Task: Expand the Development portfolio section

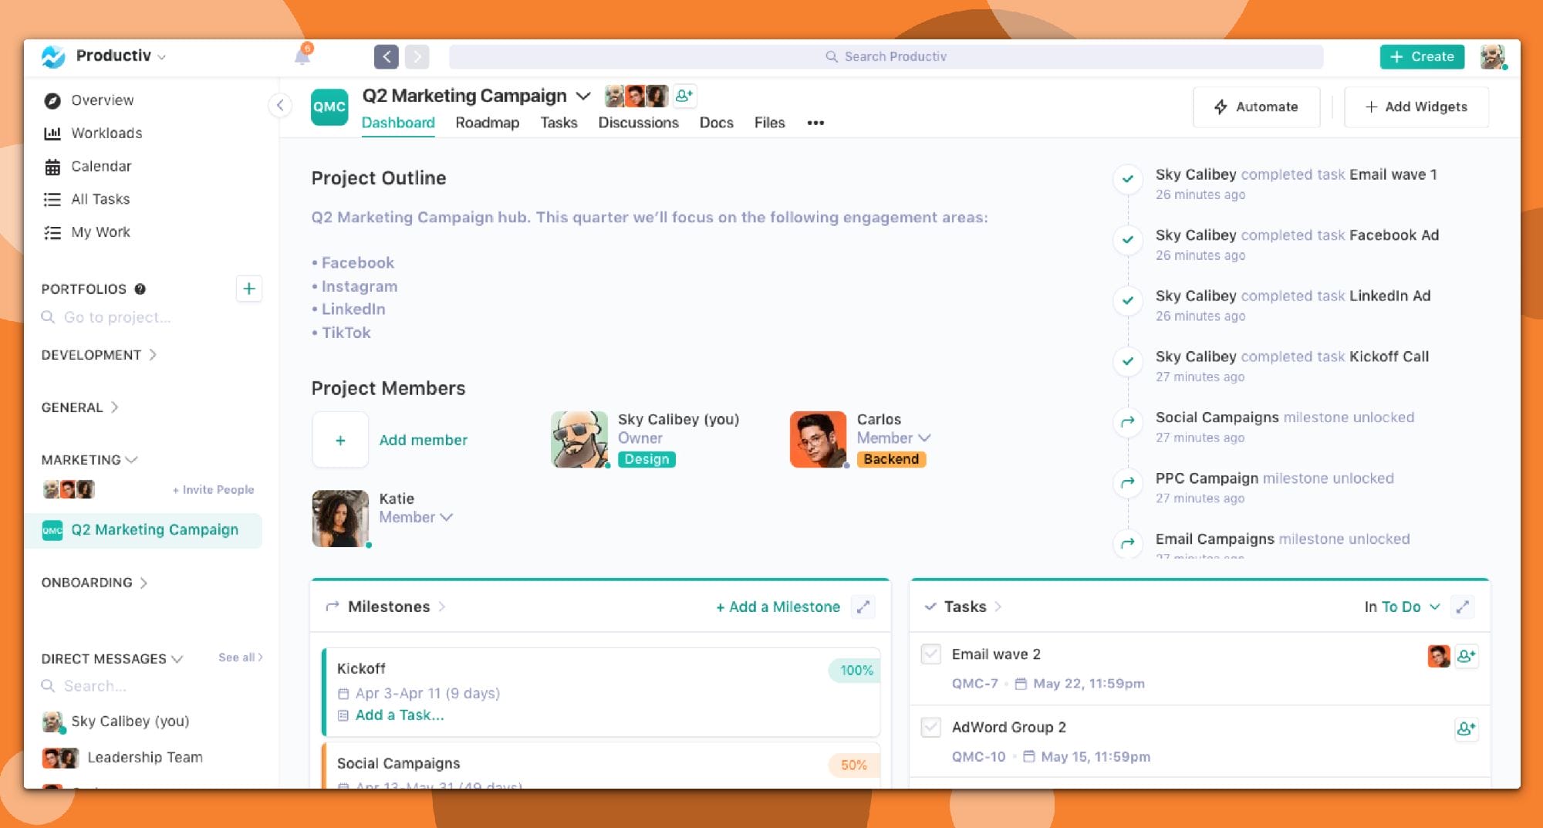Action: [x=99, y=355]
